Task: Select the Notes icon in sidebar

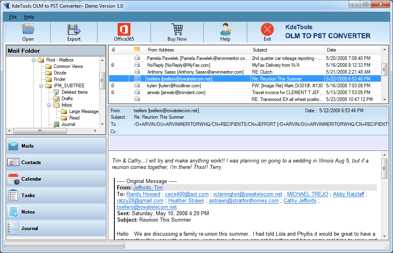Action: click(13, 212)
